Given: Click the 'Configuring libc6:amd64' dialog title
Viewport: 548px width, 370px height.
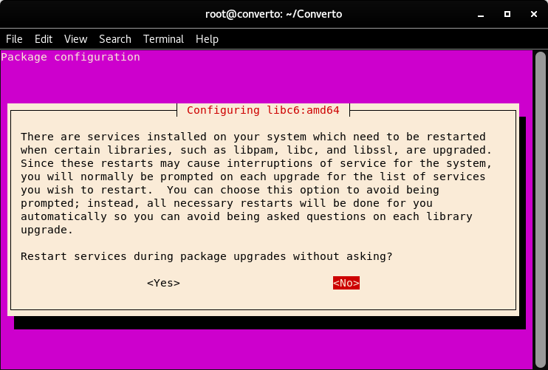Looking at the screenshot, I should coord(263,110).
